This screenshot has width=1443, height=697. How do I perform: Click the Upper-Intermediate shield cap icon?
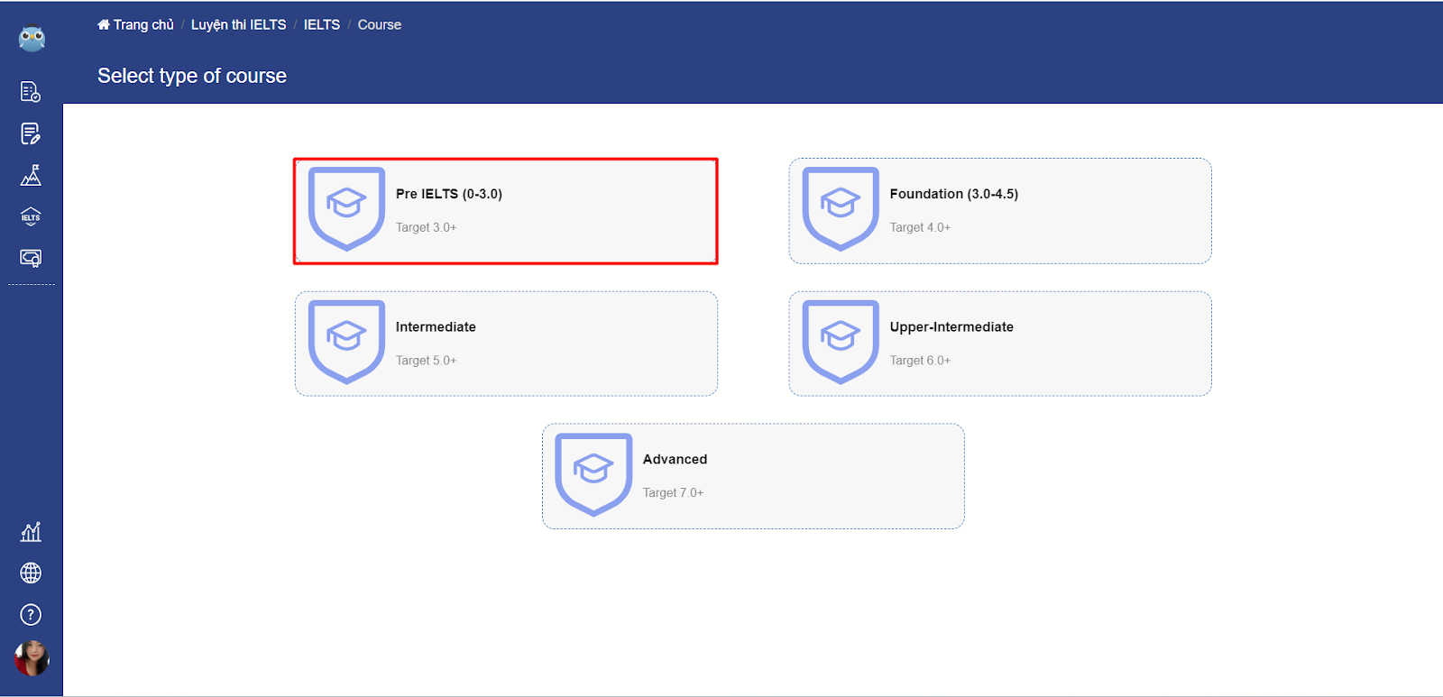841,342
